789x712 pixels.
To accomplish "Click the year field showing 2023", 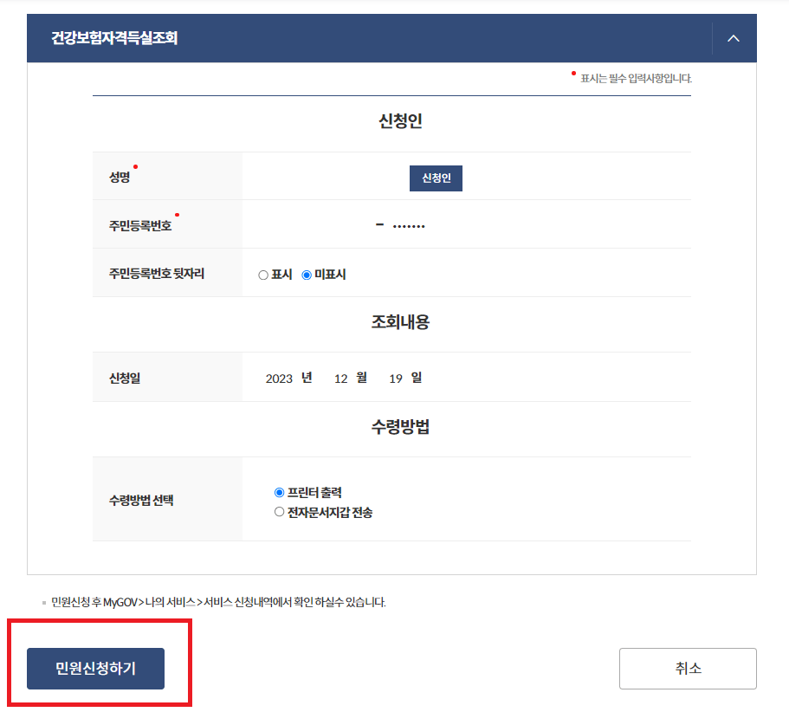I will [x=281, y=378].
